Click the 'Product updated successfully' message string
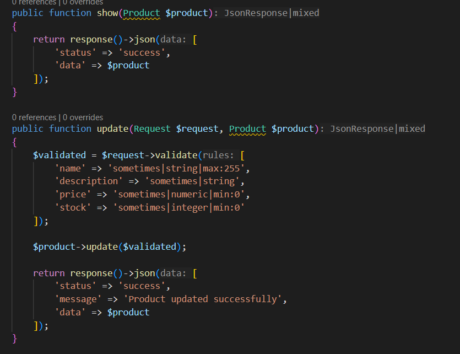This screenshot has width=460, height=354. point(205,299)
